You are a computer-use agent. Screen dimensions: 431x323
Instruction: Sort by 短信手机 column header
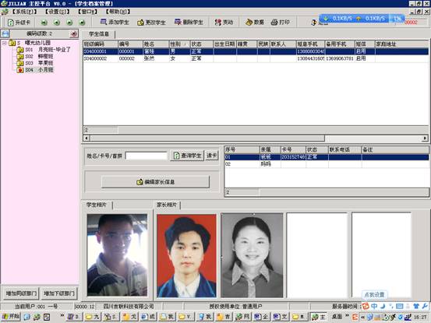click(x=310, y=44)
